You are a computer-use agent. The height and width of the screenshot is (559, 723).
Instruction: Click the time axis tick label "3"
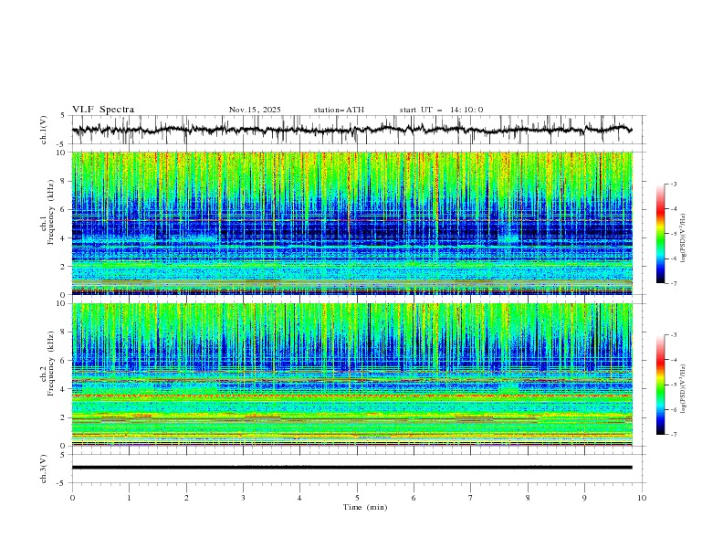tap(243, 498)
